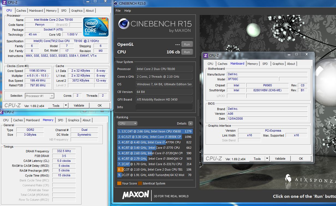Open the Processor #1 selection dropdown
Viewport: 336px width, 206px height.
(40, 96)
